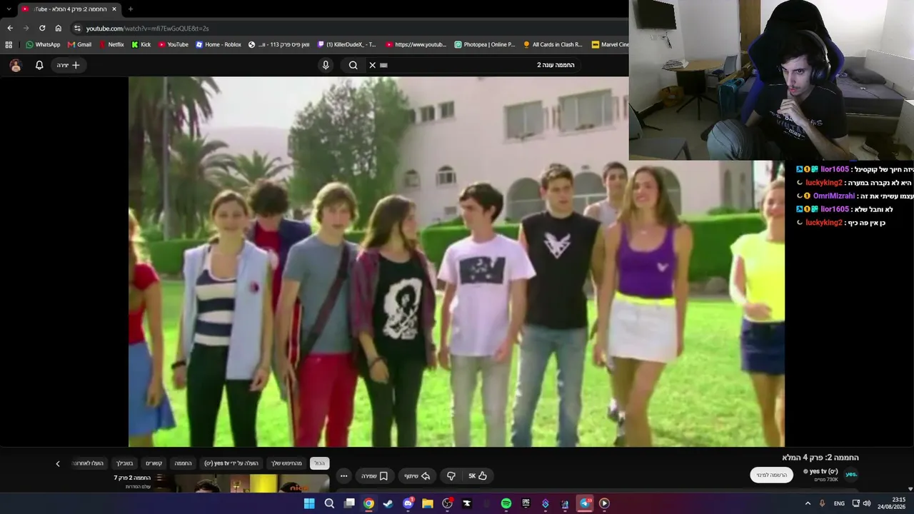This screenshot has width=914, height=514.
Task: Open the Netflix bookmark
Action: [111, 44]
